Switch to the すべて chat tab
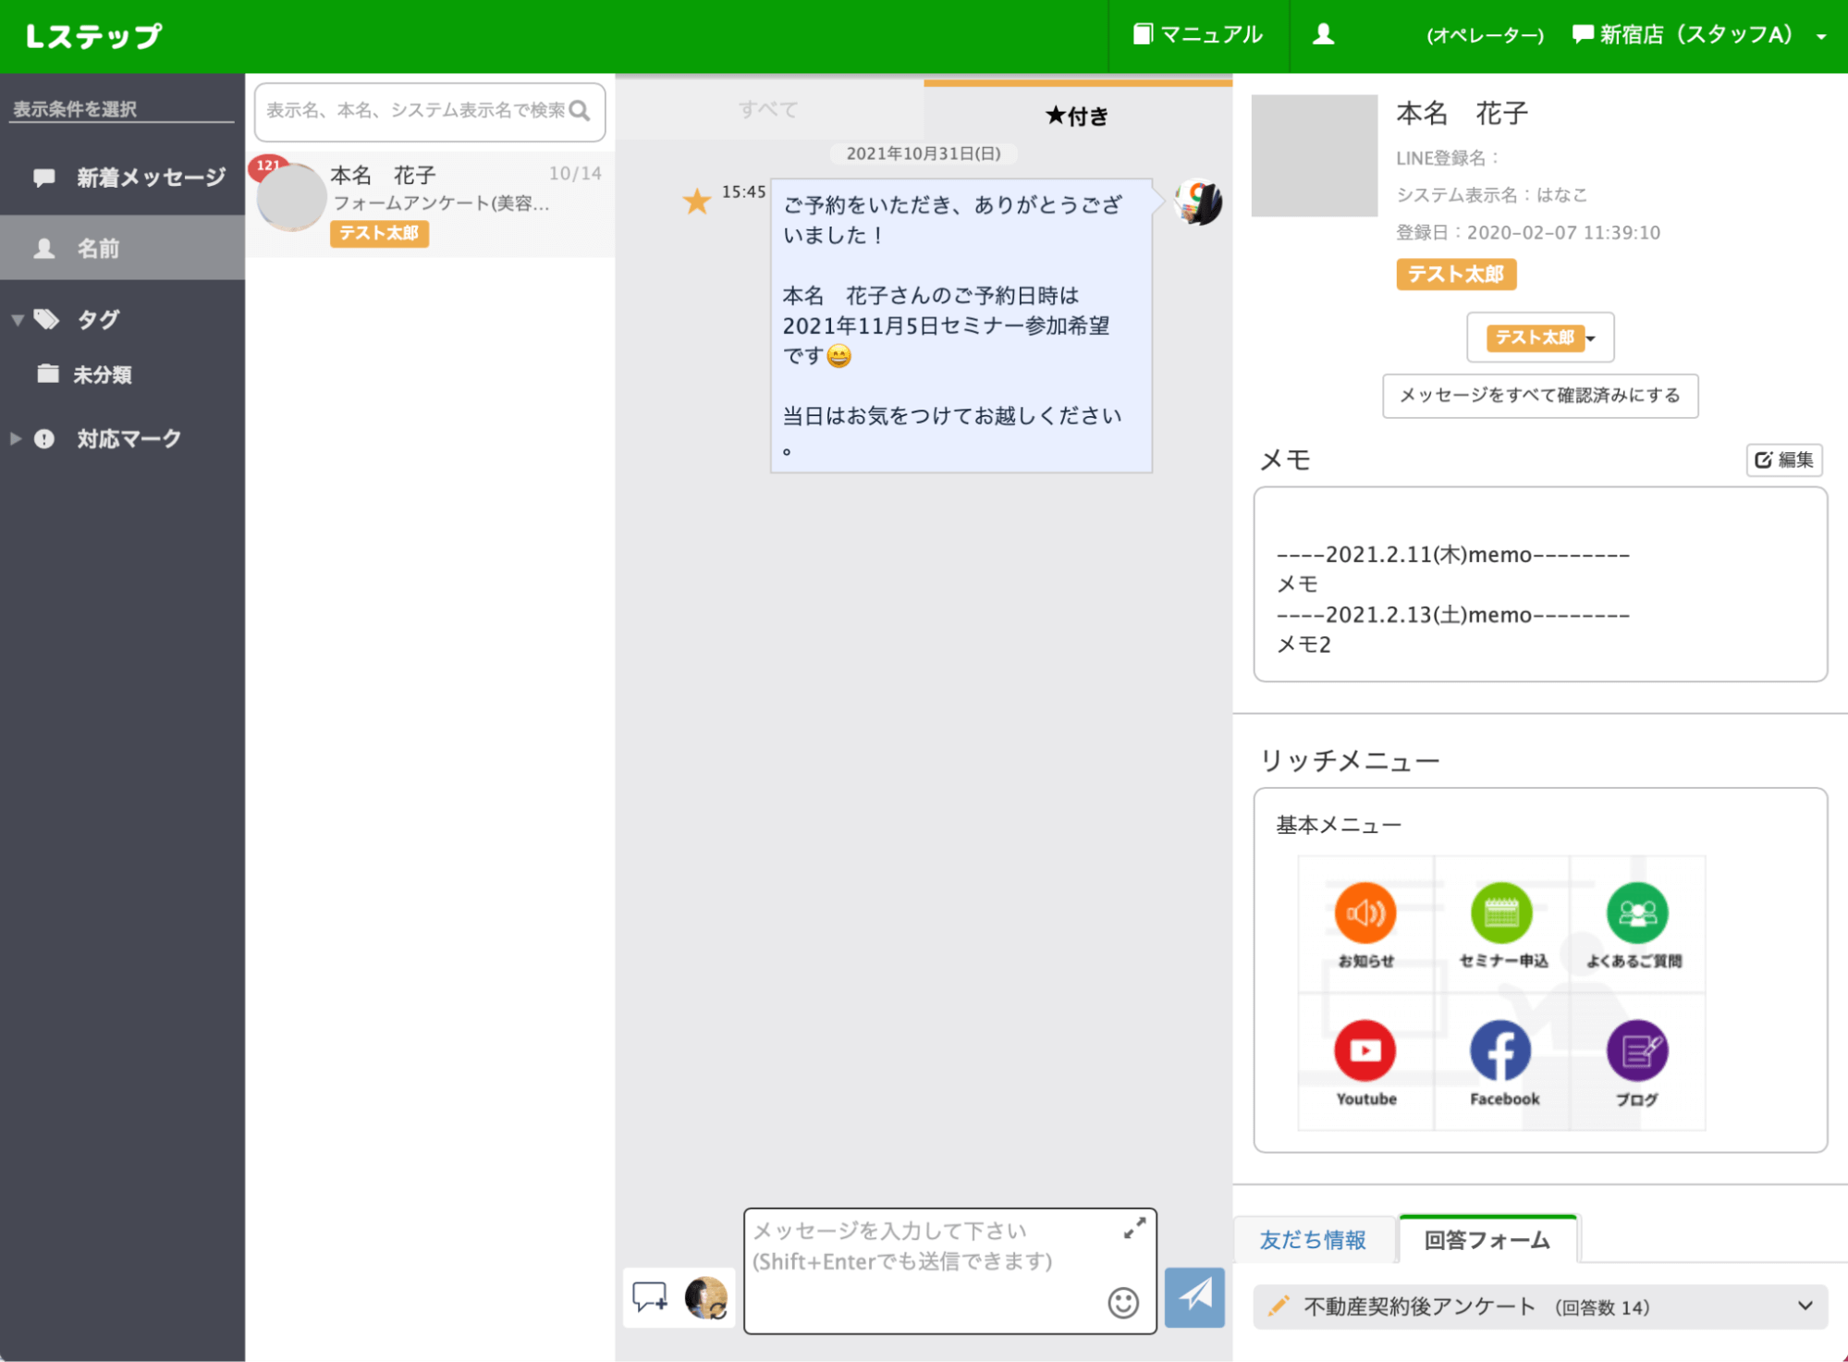The width and height of the screenshot is (1848, 1362). tap(769, 109)
